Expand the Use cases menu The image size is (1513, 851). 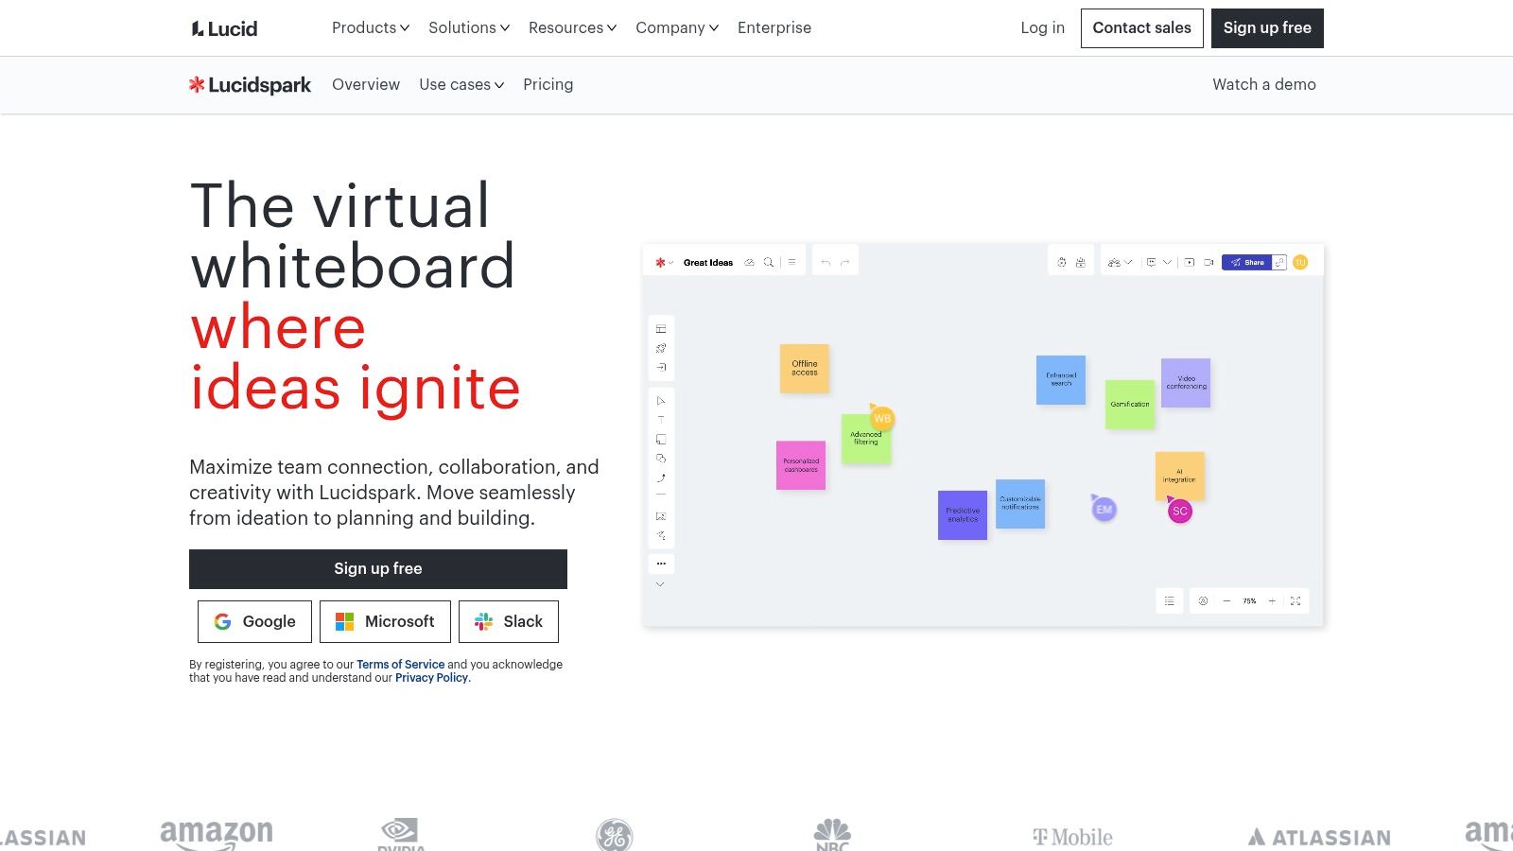pos(461,84)
